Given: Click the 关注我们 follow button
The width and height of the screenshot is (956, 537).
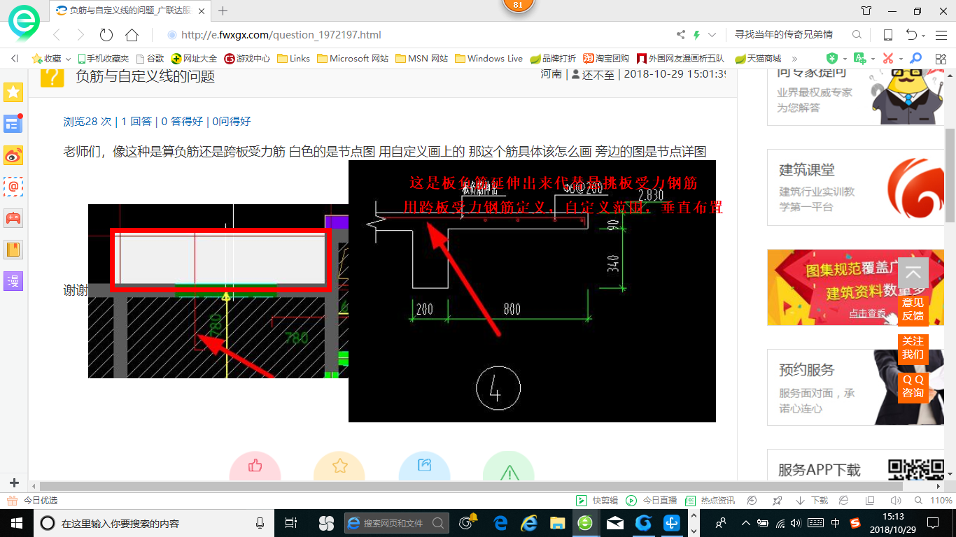Looking at the screenshot, I should [x=913, y=348].
